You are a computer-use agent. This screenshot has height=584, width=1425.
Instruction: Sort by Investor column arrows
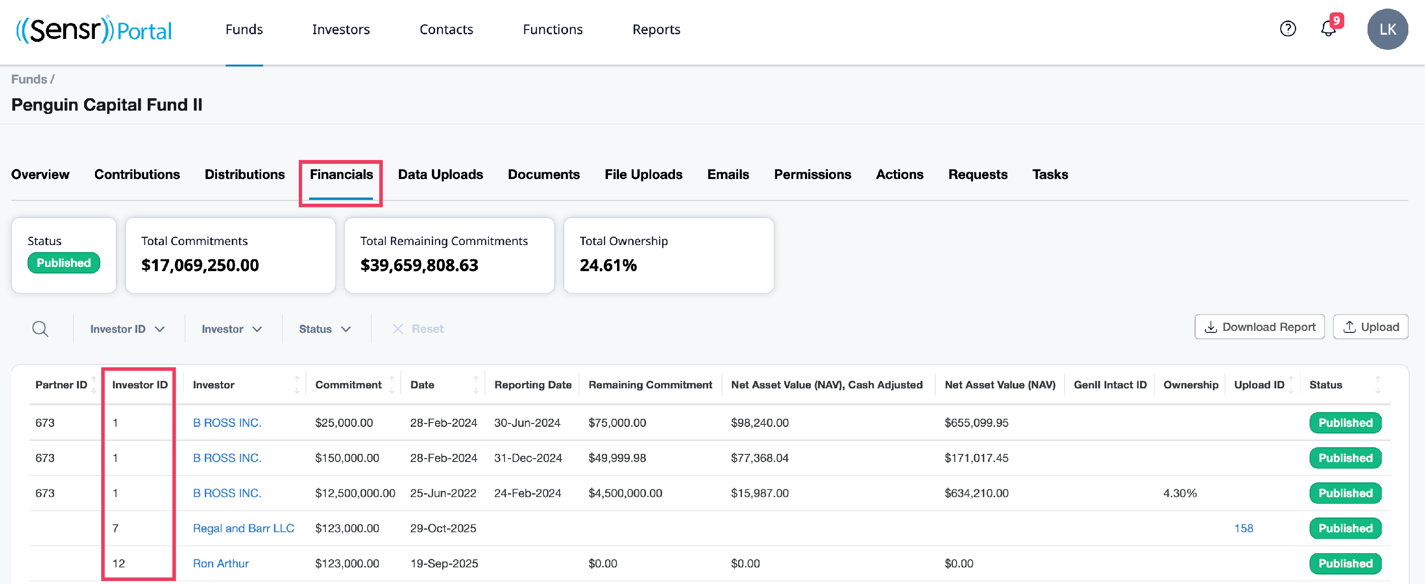coord(296,385)
